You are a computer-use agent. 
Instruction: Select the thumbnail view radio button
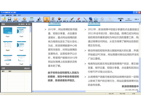point(19,24)
